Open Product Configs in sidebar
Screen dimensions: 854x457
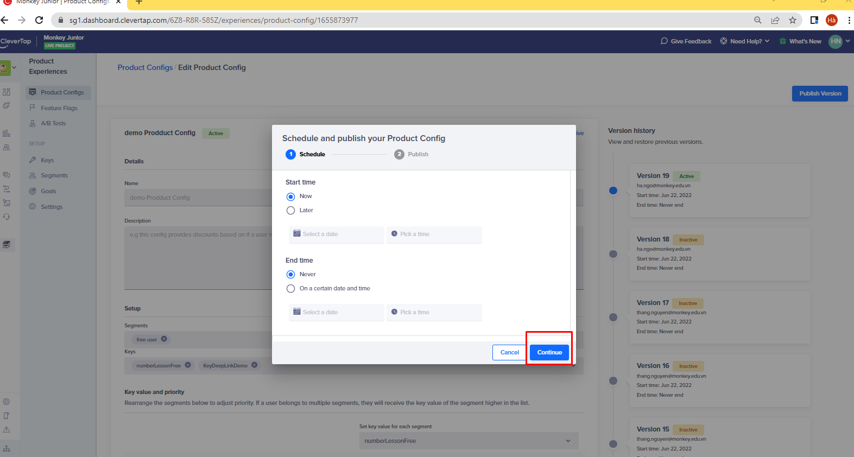tap(58, 92)
